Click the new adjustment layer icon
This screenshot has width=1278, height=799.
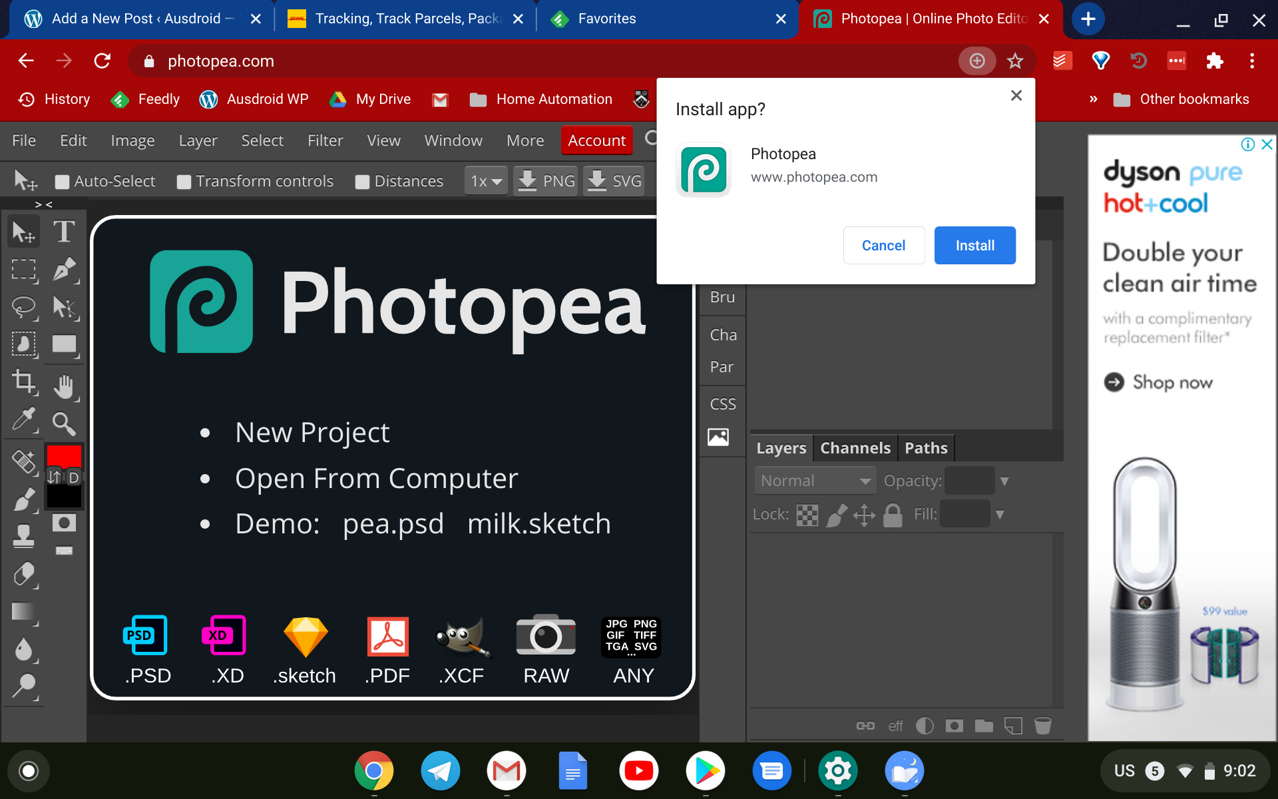pyautogui.click(x=925, y=726)
